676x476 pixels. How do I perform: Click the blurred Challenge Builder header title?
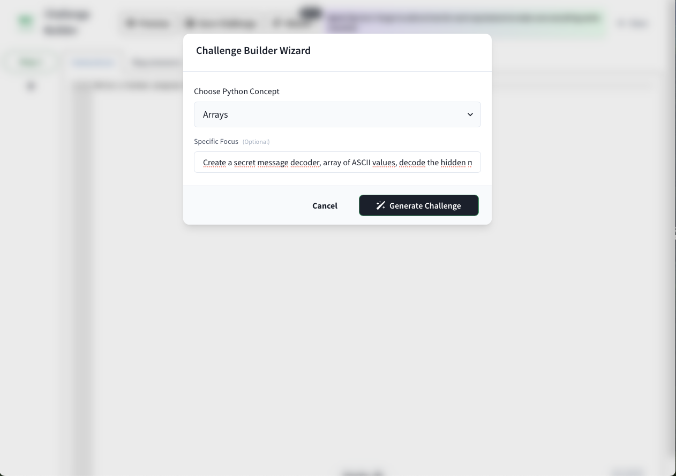tap(67, 22)
